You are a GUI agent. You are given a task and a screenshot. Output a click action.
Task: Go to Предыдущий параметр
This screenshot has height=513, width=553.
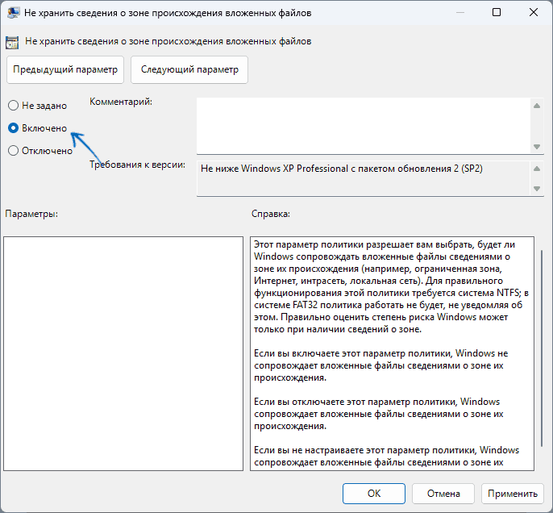[66, 69]
